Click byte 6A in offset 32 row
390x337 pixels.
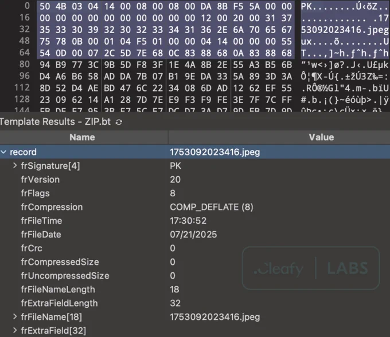click(238, 30)
